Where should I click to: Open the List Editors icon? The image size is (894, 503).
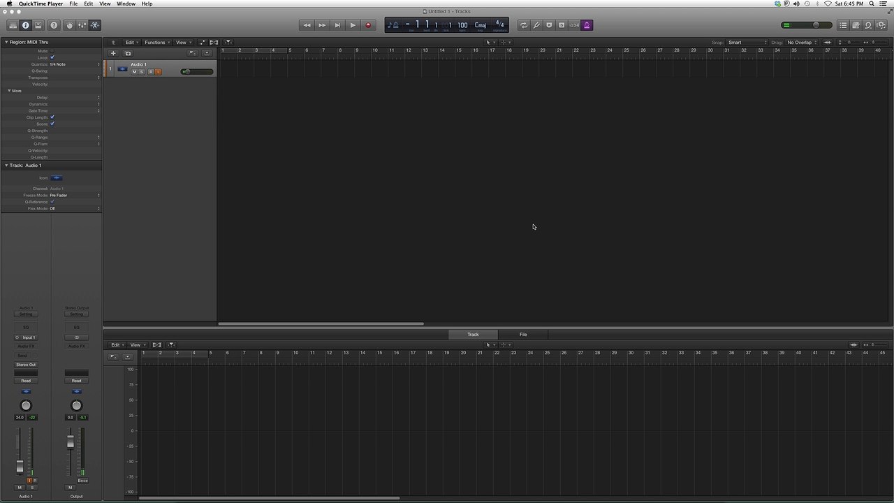(843, 25)
